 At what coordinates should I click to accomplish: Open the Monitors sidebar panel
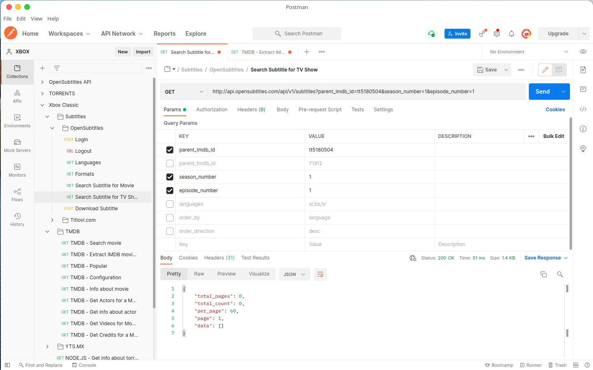tap(17, 170)
